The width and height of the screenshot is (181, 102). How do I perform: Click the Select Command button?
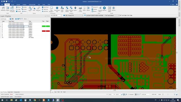20,94
